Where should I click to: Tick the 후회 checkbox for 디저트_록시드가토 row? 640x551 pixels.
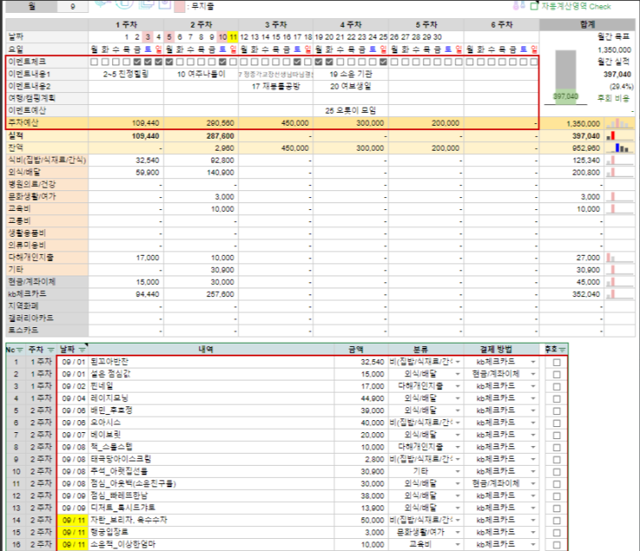[556, 509]
